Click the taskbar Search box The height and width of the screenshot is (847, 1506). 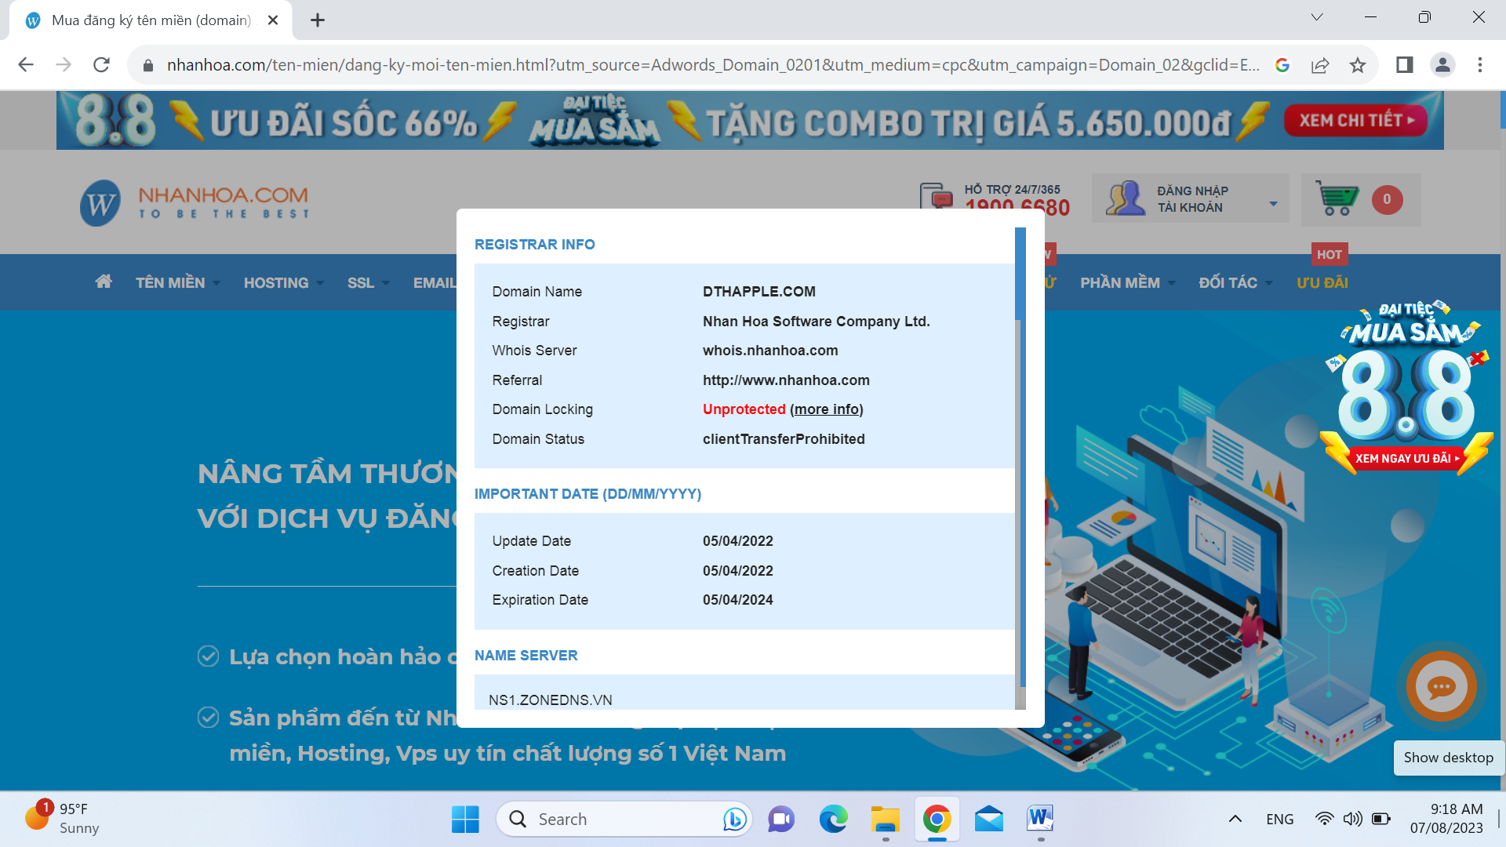(624, 820)
